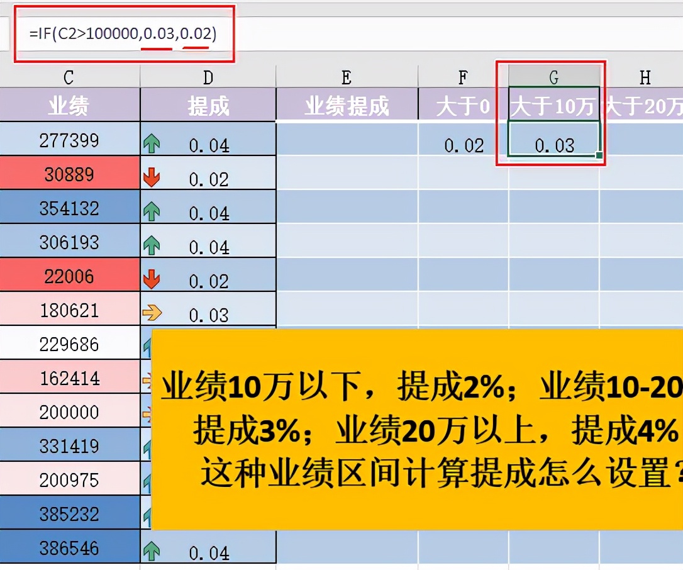Select empty 业绩提成 cell in the 277399 row
This screenshot has width=683, height=570.
click(x=347, y=138)
